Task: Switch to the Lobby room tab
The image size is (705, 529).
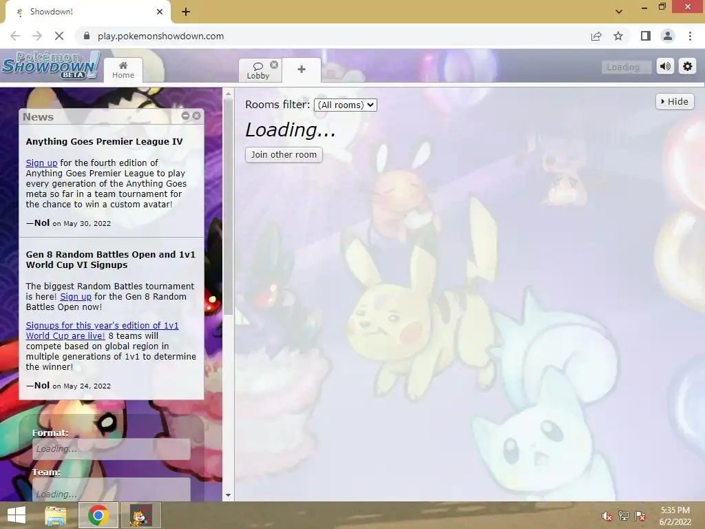Action: (x=258, y=71)
